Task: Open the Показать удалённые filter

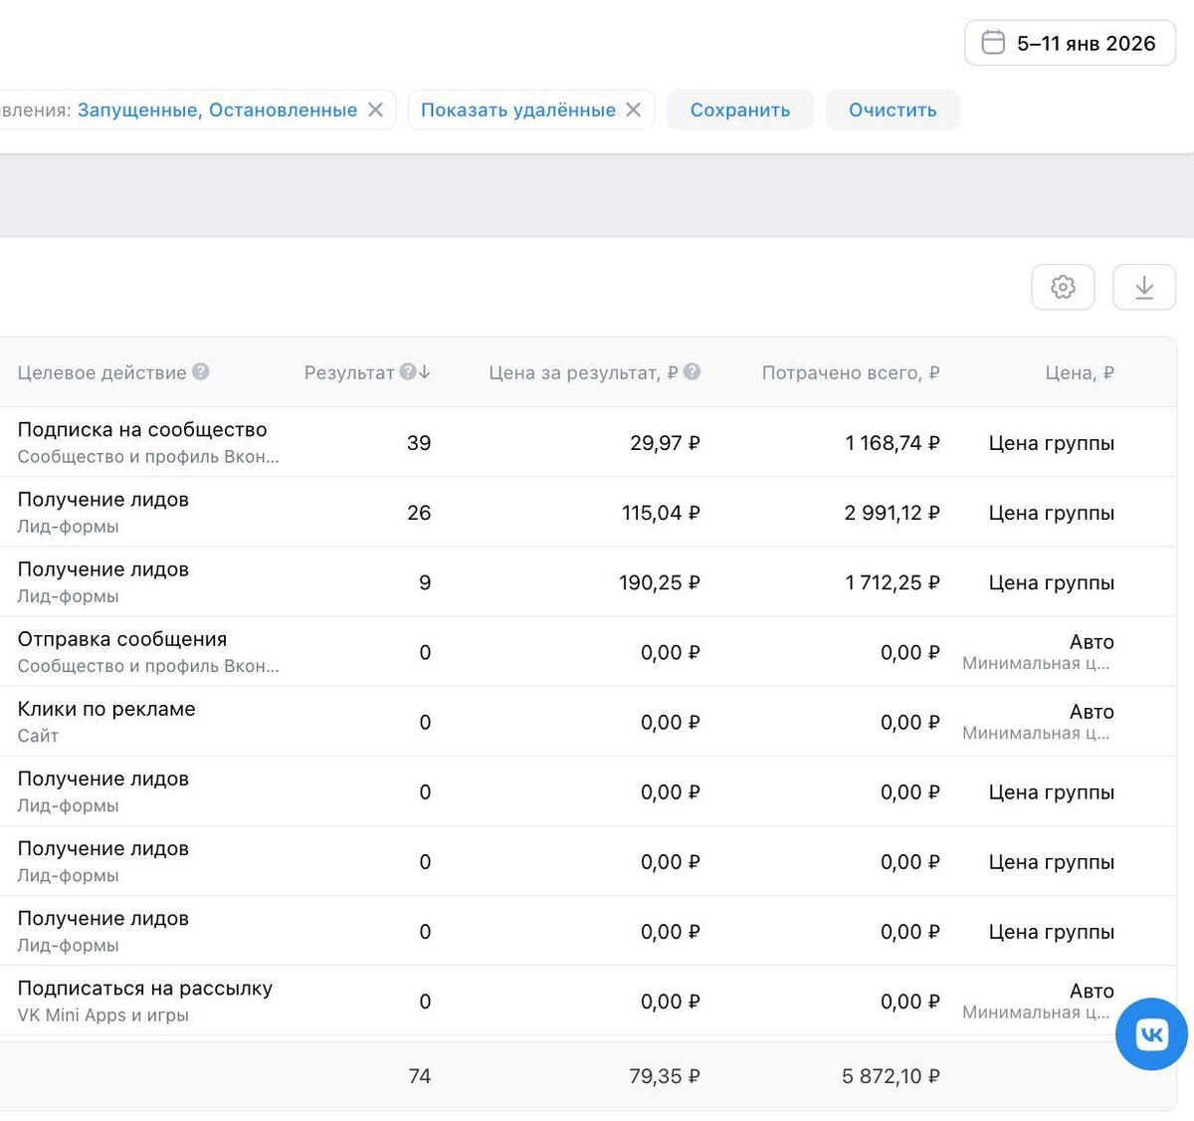Action: 517,110
